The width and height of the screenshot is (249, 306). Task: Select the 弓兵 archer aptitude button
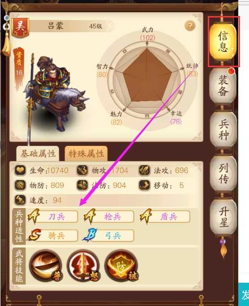pyautogui.click(x=108, y=236)
